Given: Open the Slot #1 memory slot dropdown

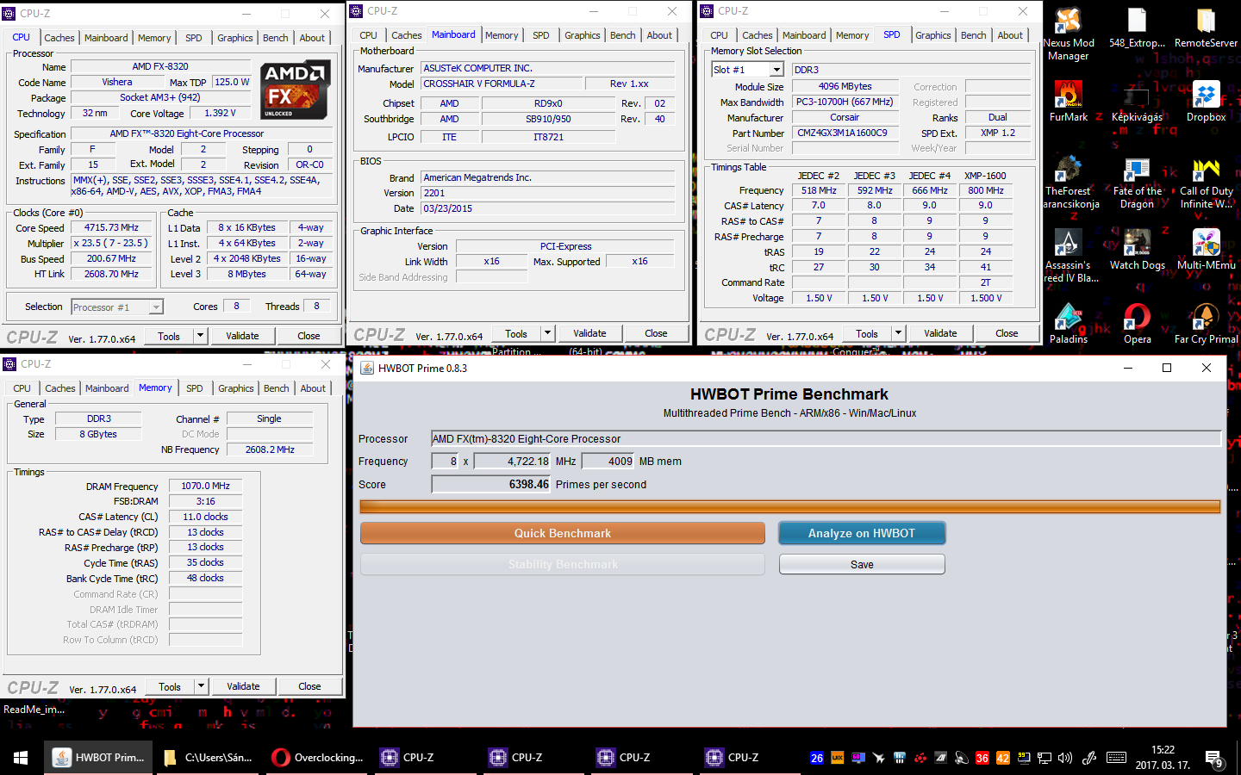Looking at the screenshot, I should [747, 70].
